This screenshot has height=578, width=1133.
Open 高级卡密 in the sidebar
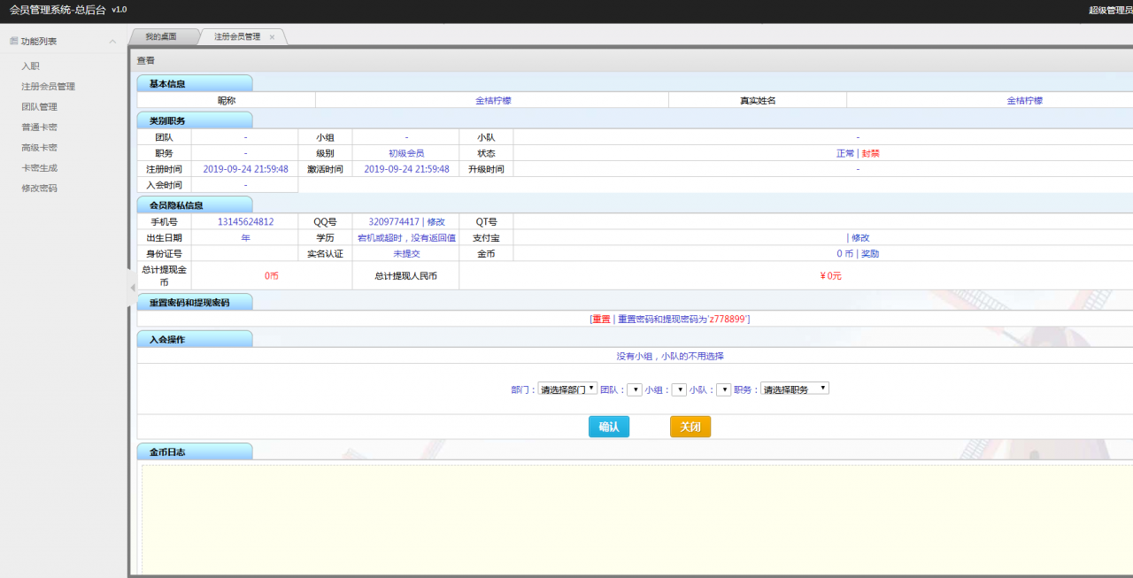[x=40, y=147]
